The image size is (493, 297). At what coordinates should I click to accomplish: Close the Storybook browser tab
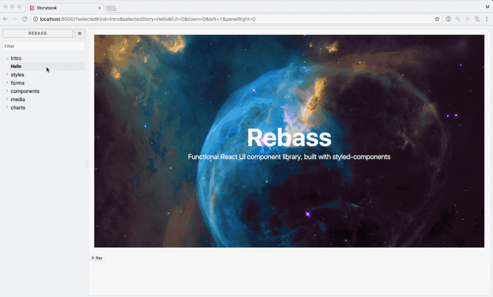pos(100,8)
